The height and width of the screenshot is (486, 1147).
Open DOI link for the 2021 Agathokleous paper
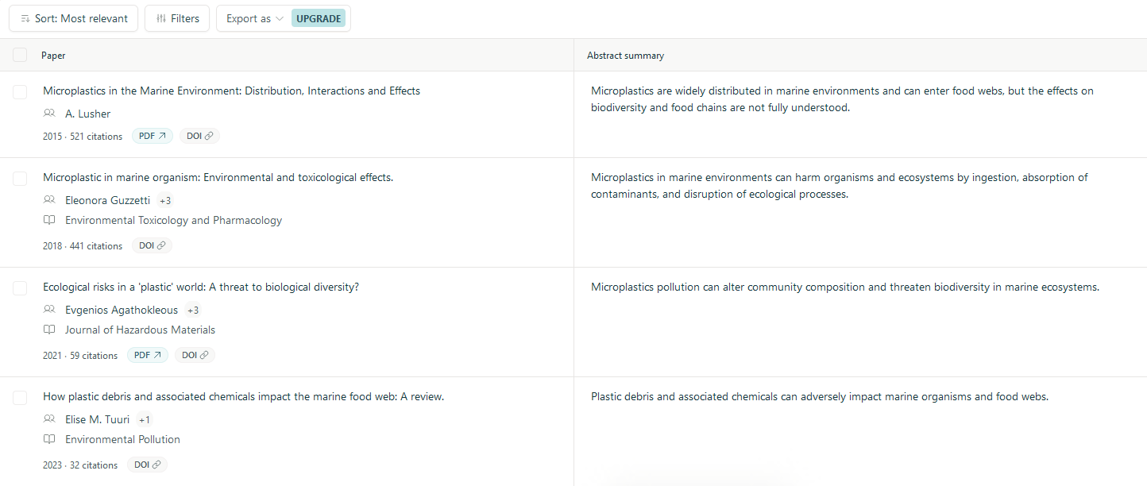point(195,355)
